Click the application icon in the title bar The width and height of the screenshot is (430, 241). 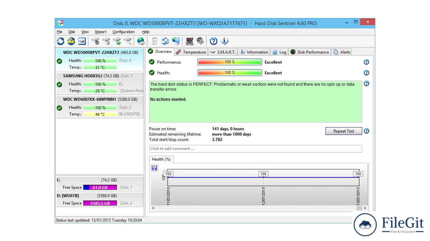pos(60,23)
